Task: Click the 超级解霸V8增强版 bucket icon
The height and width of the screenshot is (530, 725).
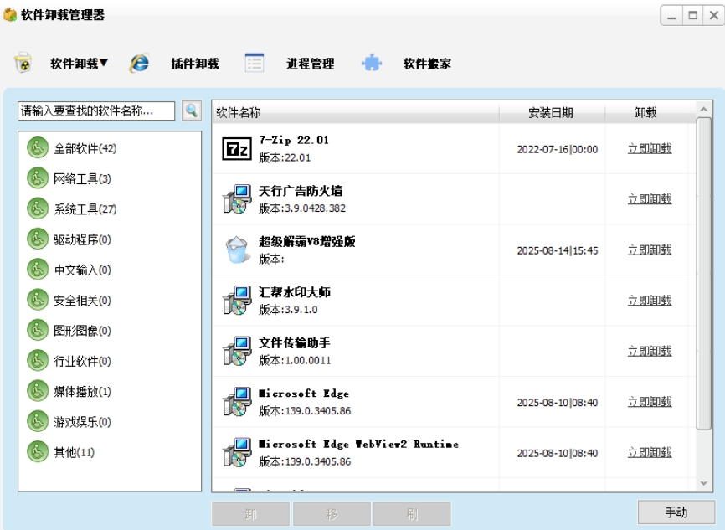Action: (237, 250)
